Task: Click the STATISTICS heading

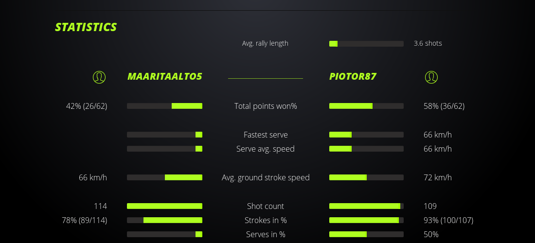Action: (x=86, y=27)
